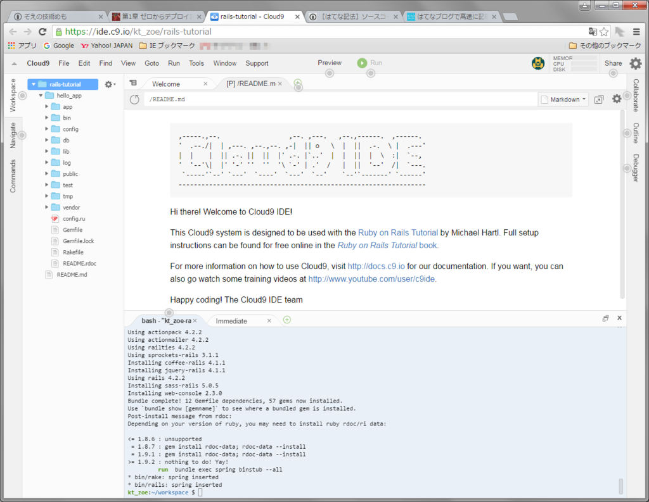Click the preview pane vertical scrollbar
The width and height of the screenshot is (649, 502).
point(622,204)
